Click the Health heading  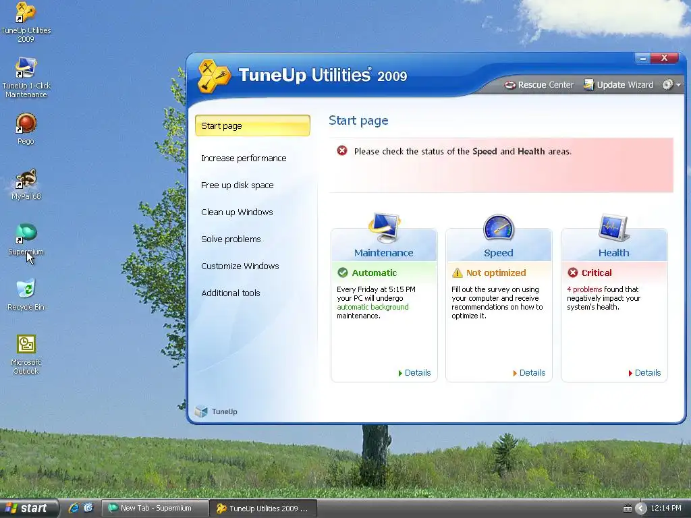(614, 253)
